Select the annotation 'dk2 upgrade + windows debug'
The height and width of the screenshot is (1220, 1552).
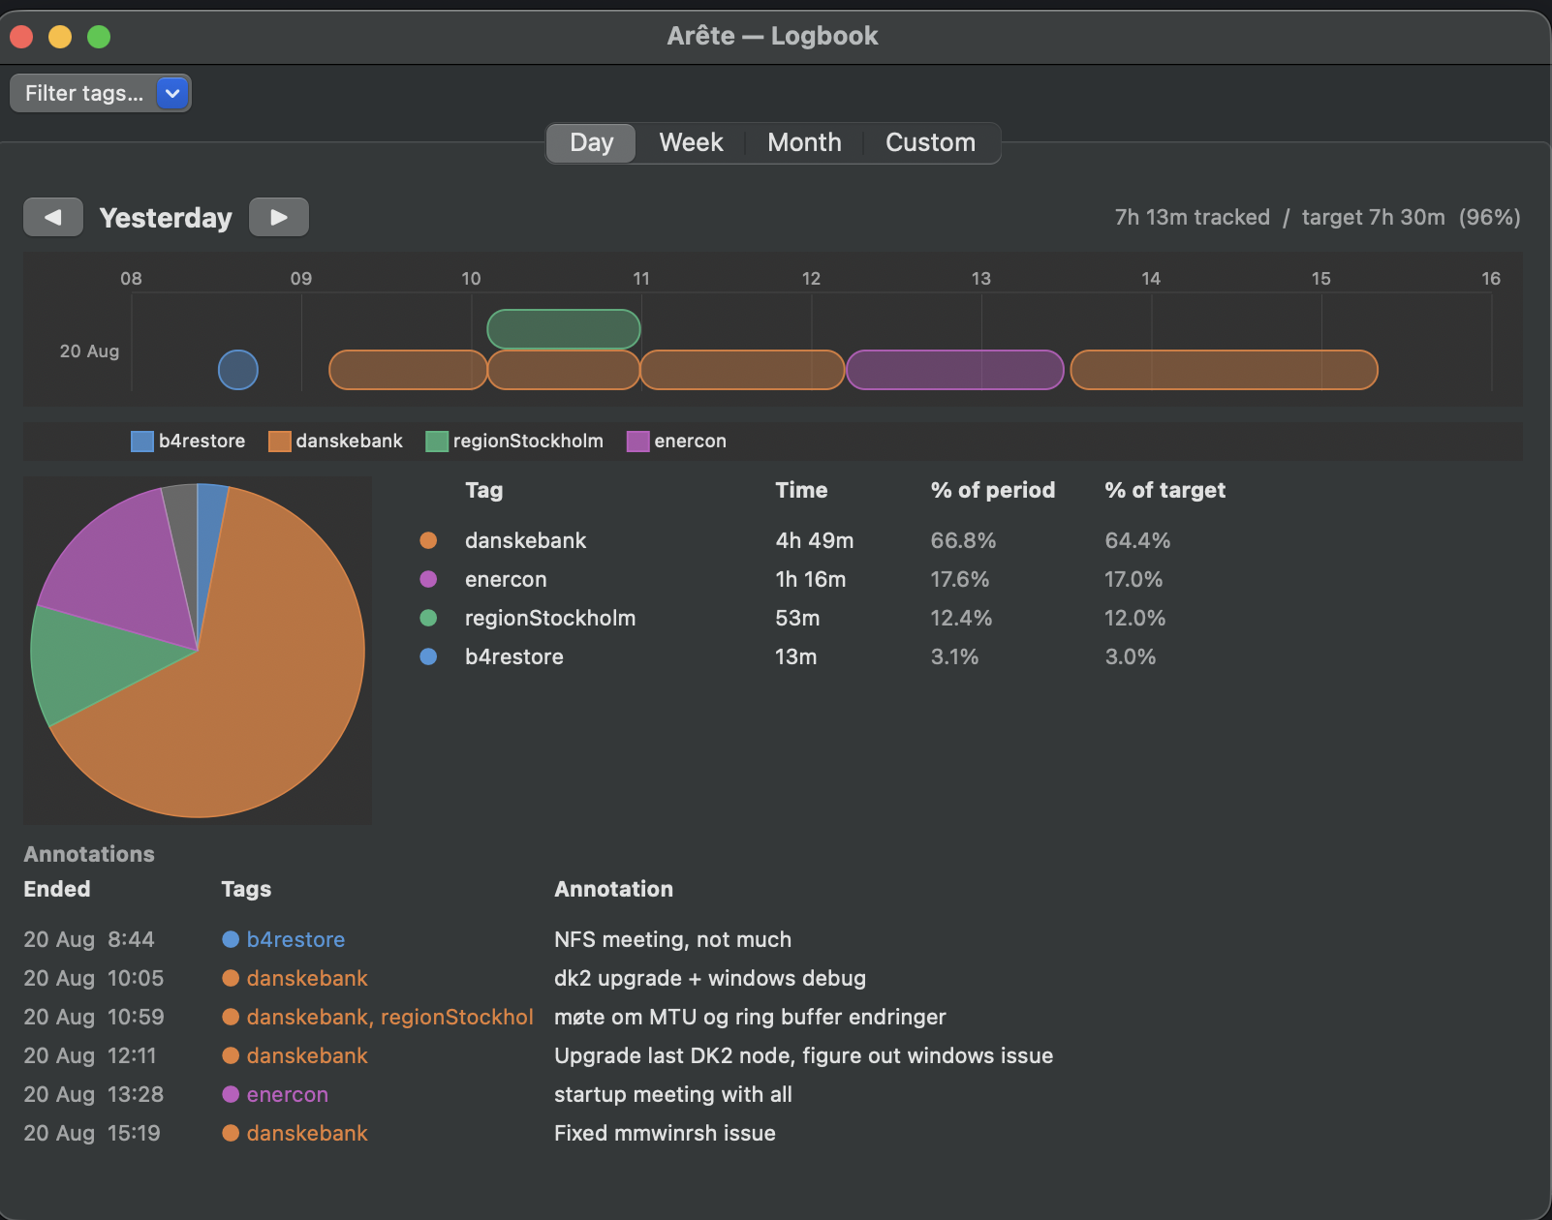710,978
